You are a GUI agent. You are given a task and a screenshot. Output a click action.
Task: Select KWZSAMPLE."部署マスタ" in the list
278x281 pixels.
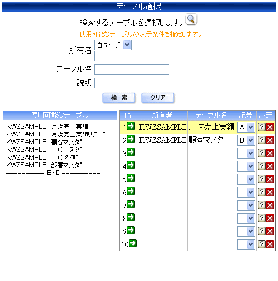tap(44, 165)
